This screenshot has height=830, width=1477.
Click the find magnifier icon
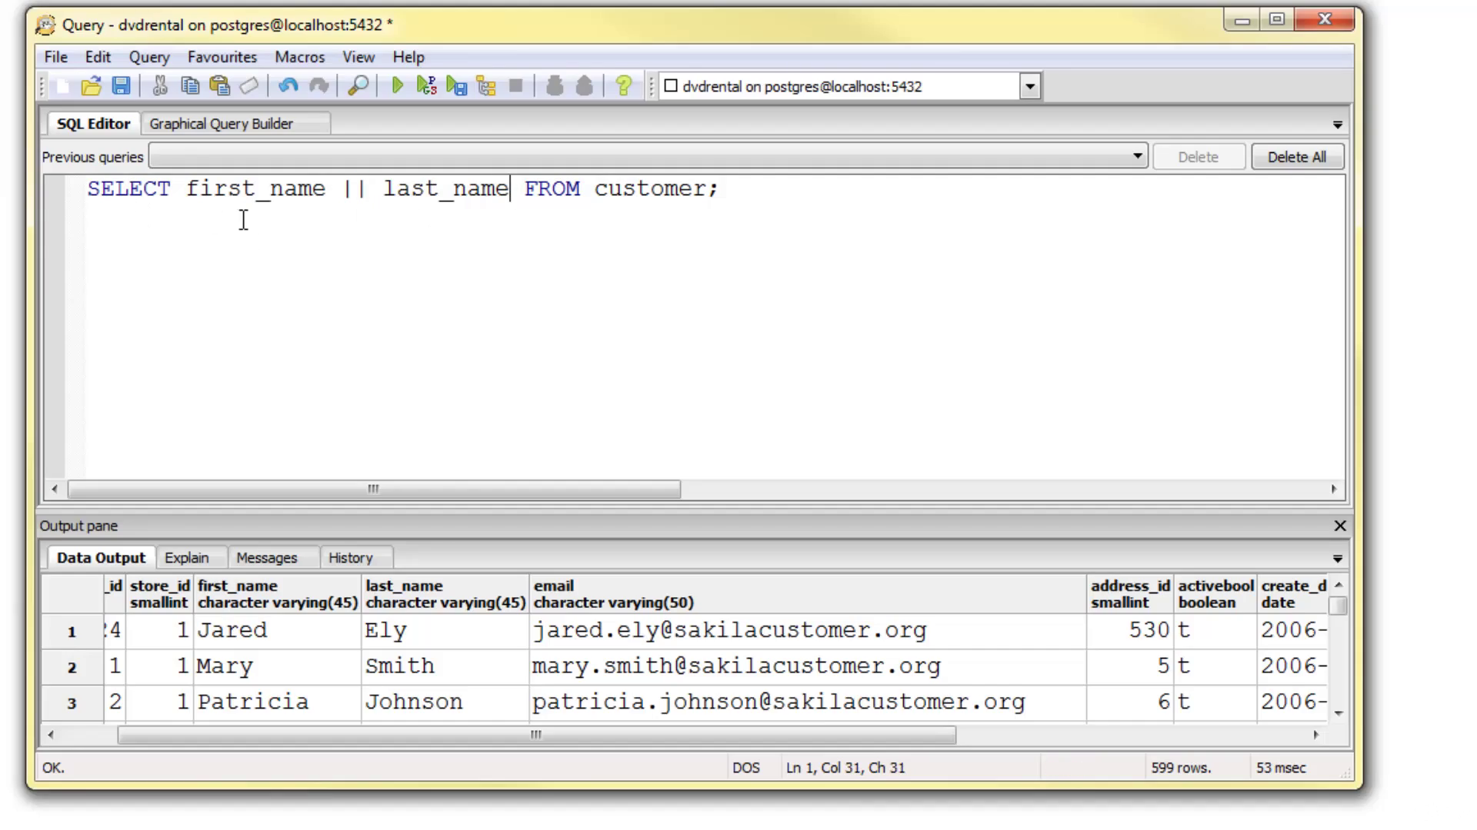coord(358,86)
